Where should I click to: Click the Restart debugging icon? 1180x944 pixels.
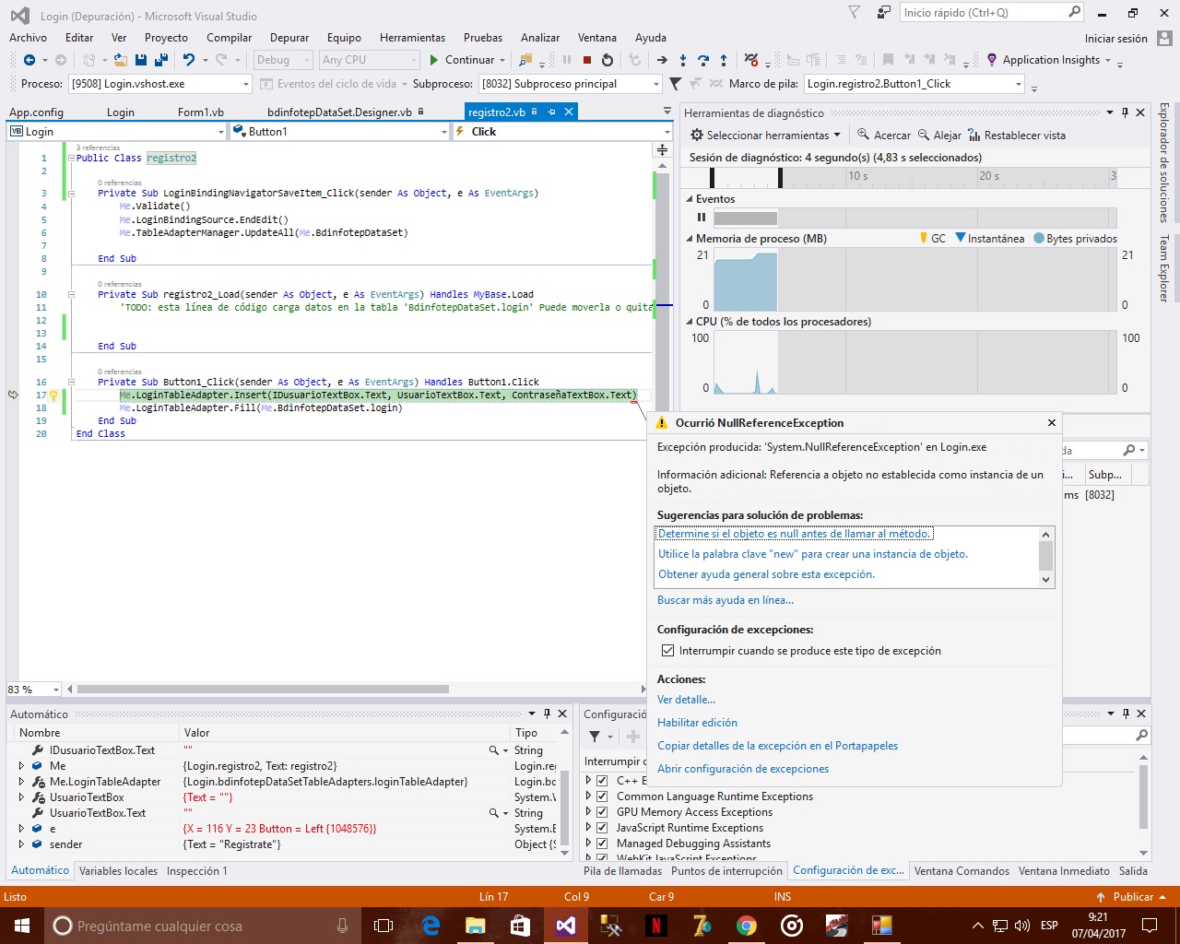pos(607,60)
